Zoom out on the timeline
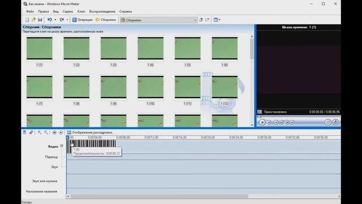362x204 pixels. (46, 132)
